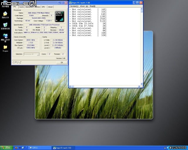This screenshot has width=188, height=150.
Task: Click the 512K Not calculated line
Action: coord(88,21)
